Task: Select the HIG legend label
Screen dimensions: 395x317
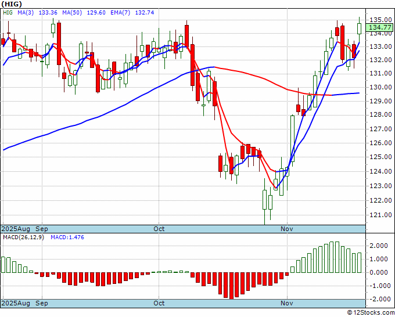Action: [x=8, y=12]
